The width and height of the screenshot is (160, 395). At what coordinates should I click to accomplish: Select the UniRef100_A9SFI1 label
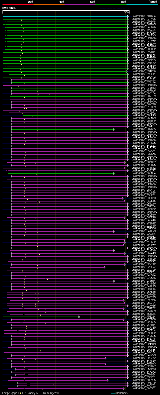143,74
